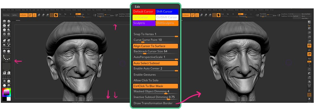The image size is (316, 111).
Task: Select the white secondary color swatch
Action: [x=9, y=99]
